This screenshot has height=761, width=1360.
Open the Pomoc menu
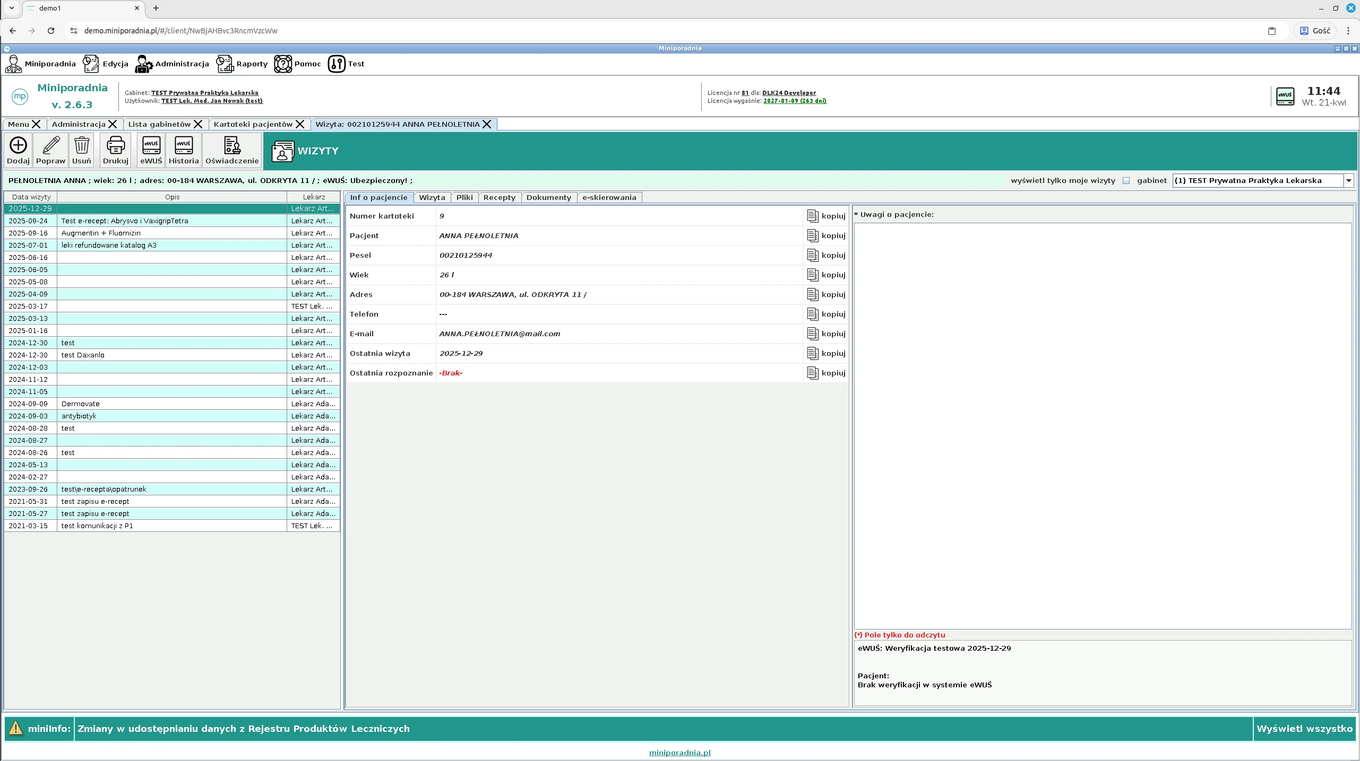coord(297,64)
